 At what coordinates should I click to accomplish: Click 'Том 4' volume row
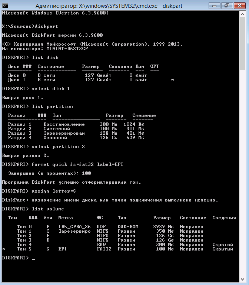[125, 245]
